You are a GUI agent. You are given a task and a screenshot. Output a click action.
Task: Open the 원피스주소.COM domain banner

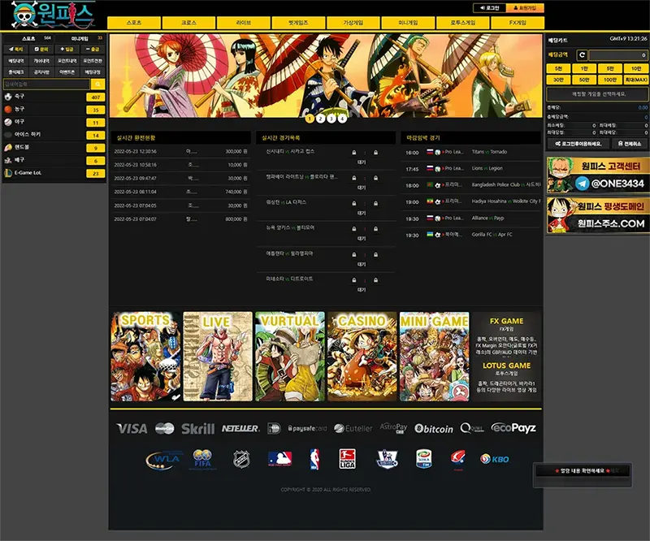(x=597, y=215)
